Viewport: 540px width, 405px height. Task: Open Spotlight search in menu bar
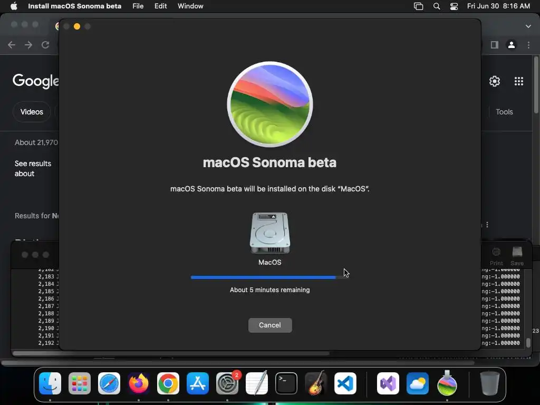(x=436, y=6)
